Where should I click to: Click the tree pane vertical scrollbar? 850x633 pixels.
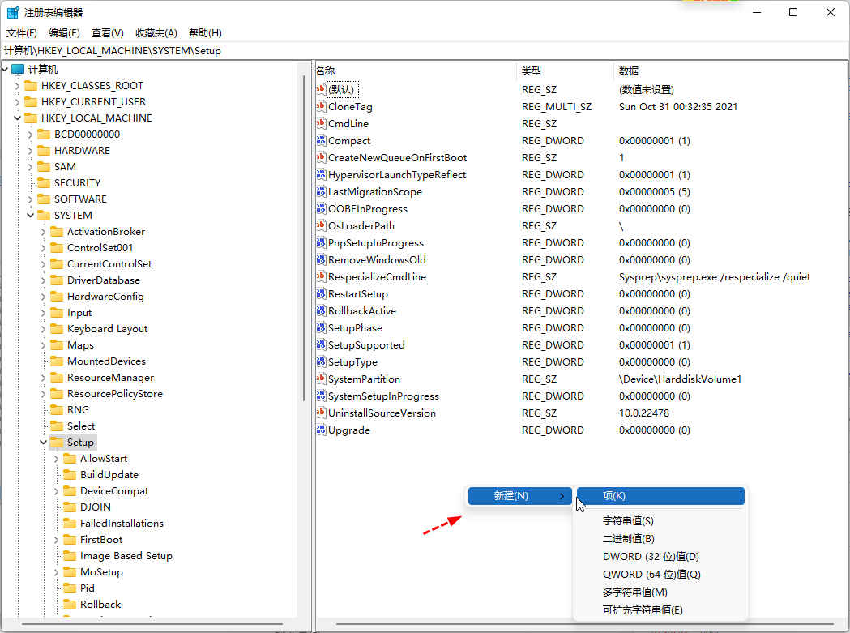304,237
